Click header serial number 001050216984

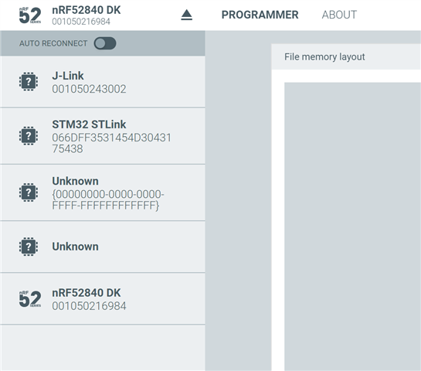click(81, 22)
